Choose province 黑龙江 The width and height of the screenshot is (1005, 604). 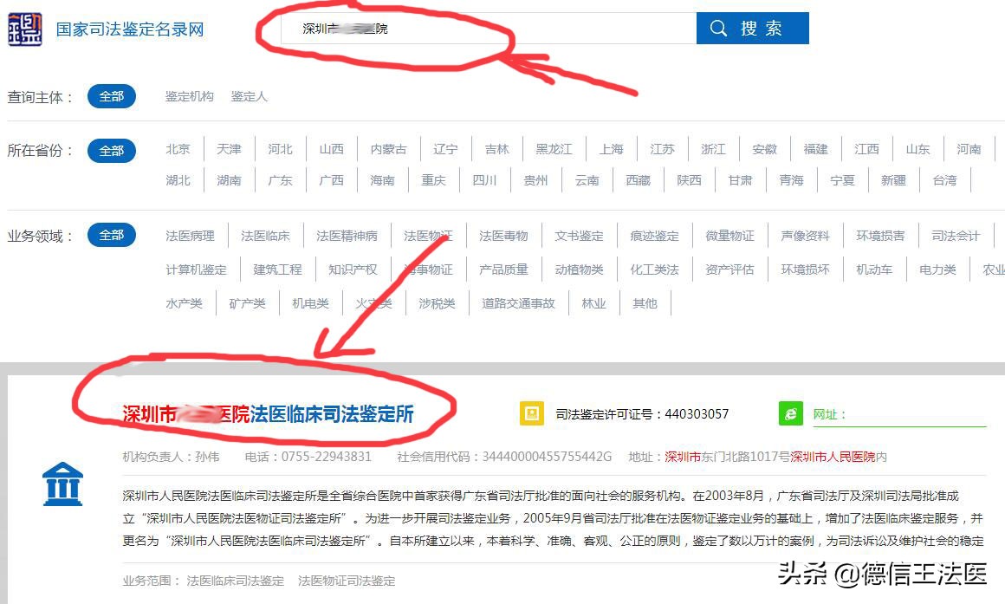pos(554,149)
